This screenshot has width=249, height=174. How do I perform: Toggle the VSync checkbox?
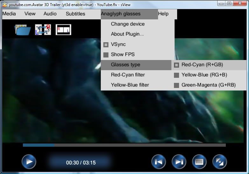click(106, 45)
